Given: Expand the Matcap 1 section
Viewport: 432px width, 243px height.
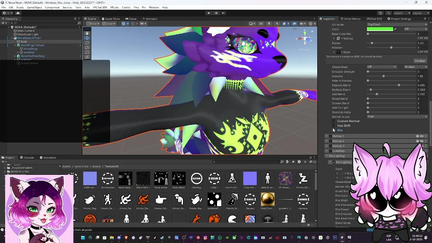Looking at the screenshot, I should pos(327,136).
